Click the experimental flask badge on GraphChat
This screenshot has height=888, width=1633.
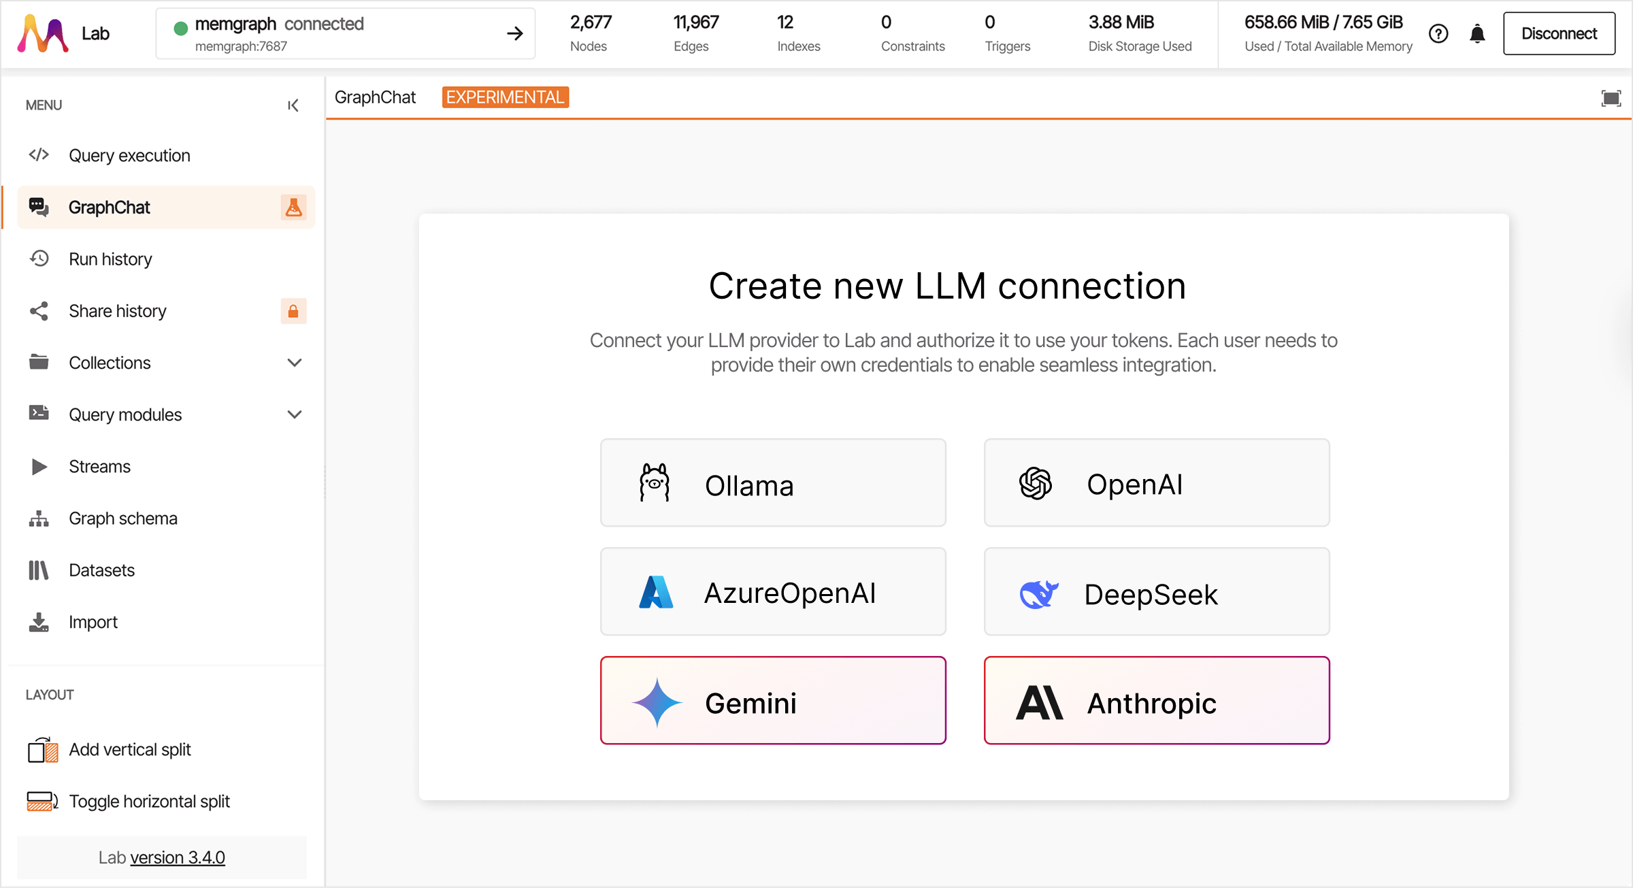[x=293, y=208]
